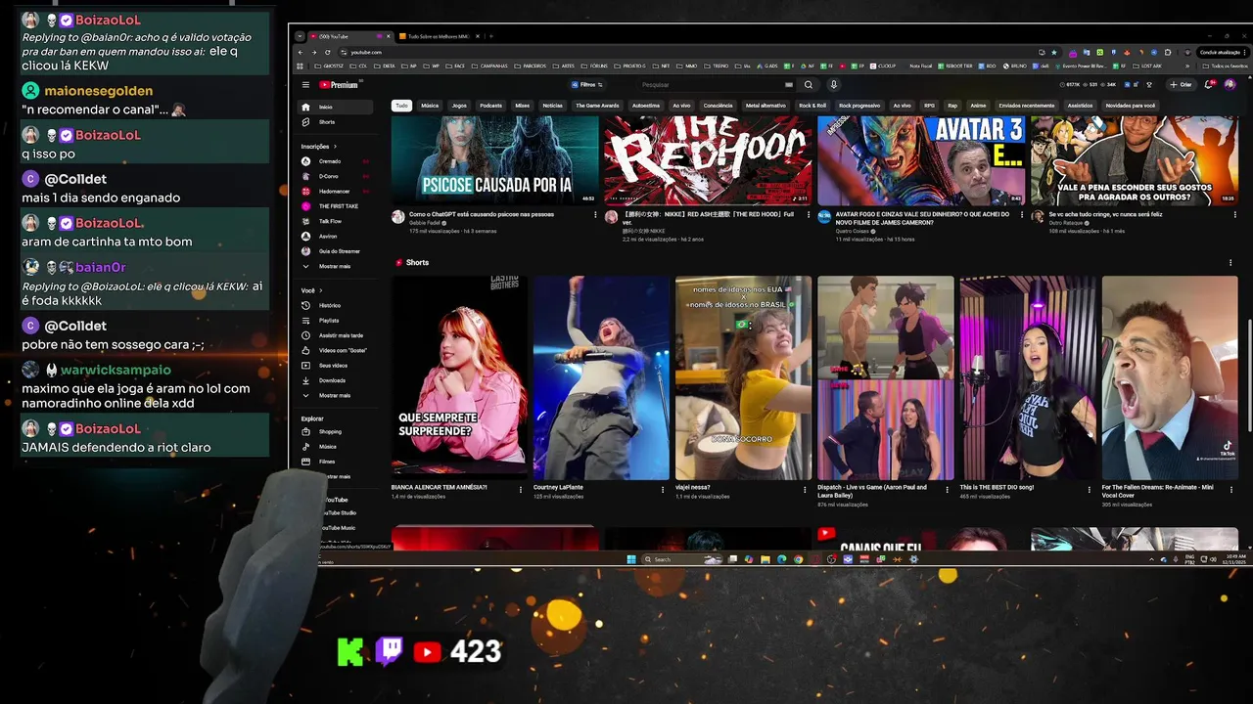Open the Dispatch - Live vs Game short

(886, 377)
